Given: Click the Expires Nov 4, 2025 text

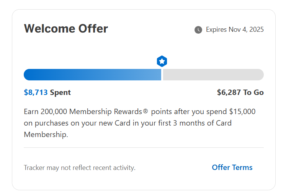Looking at the screenshot, I should [235, 29].
